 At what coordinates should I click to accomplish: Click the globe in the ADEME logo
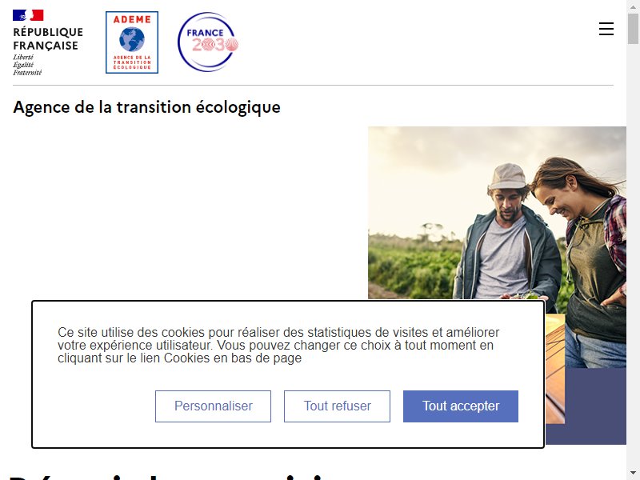(x=132, y=39)
